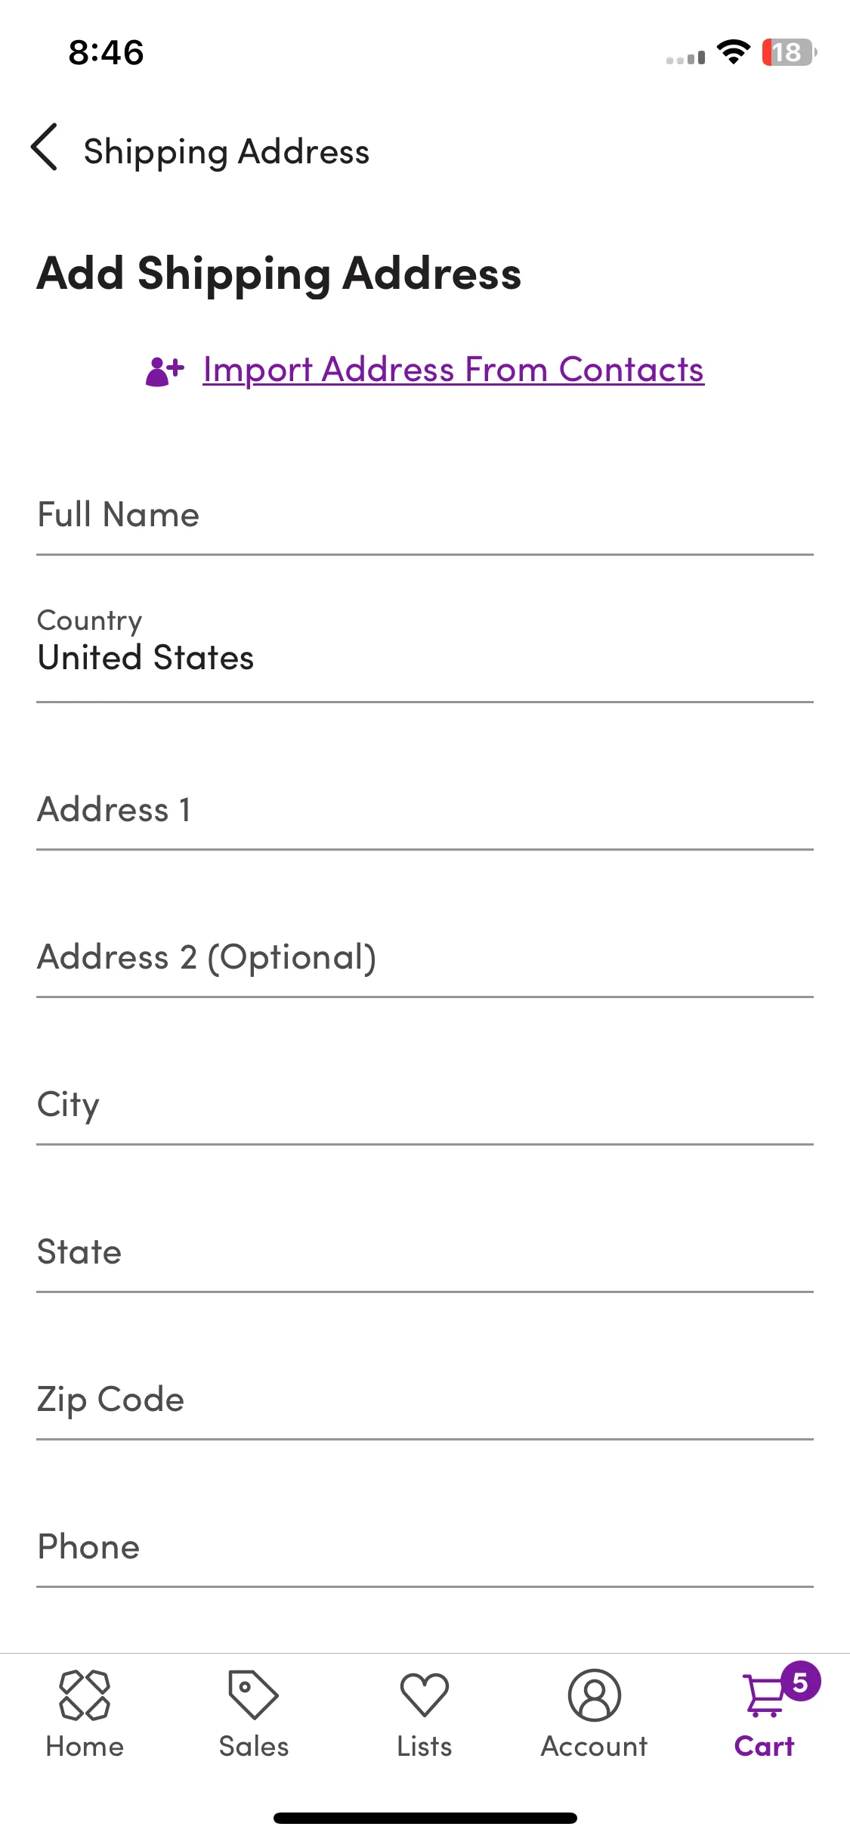The height and width of the screenshot is (1842, 850).
Task: Open the Lists heart icon
Action: (x=425, y=1695)
